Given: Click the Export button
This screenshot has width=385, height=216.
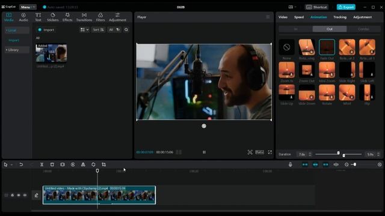Looking at the screenshot, I should (x=346, y=7).
